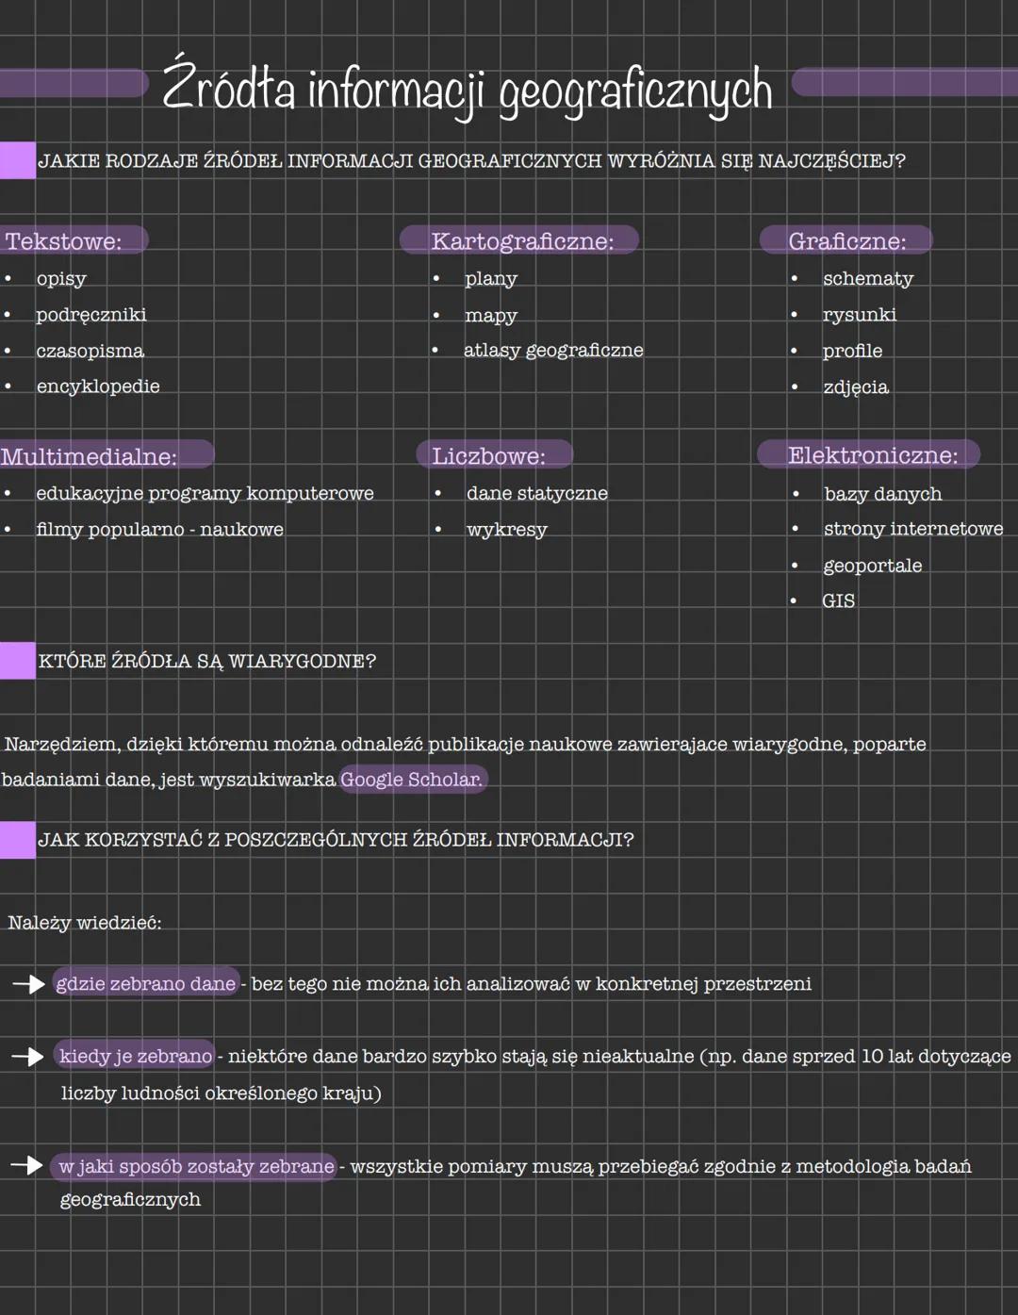The width and height of the screenshot is (1018, 1315).
Task: Click the arrow beside "gdzie zebrano dane"
Action: [x=29, y=984]
